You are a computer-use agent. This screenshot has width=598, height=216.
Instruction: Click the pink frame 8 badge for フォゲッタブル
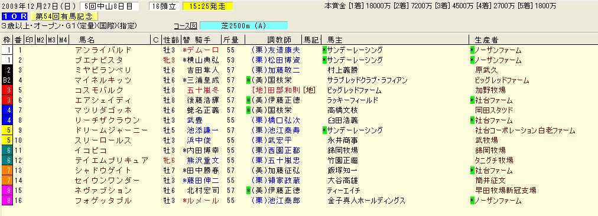(7, 201)
